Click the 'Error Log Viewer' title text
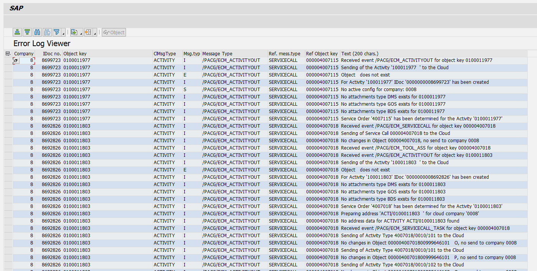Screen dimensions: 537x271 tap(41, 43)
